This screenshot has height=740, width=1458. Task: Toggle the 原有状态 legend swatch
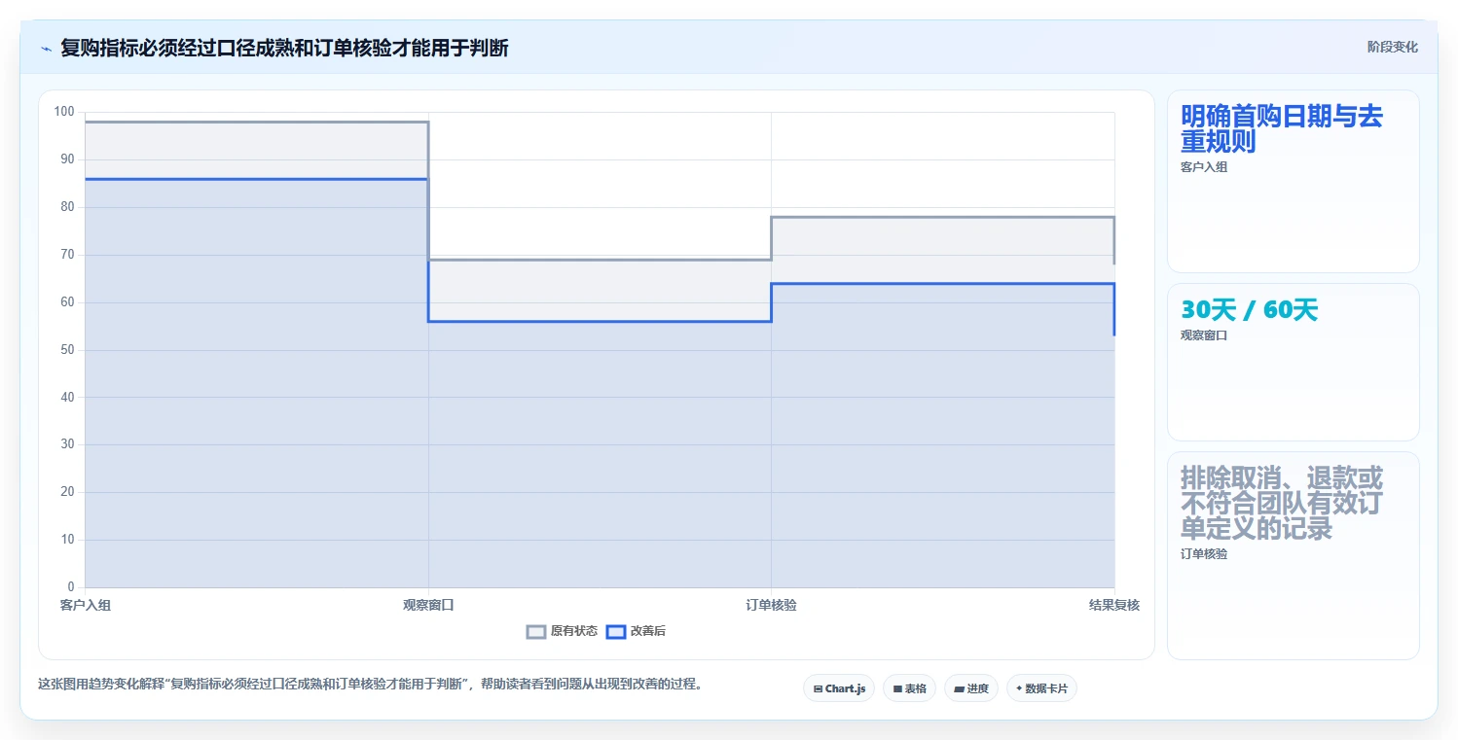click(x=536, y=632)
